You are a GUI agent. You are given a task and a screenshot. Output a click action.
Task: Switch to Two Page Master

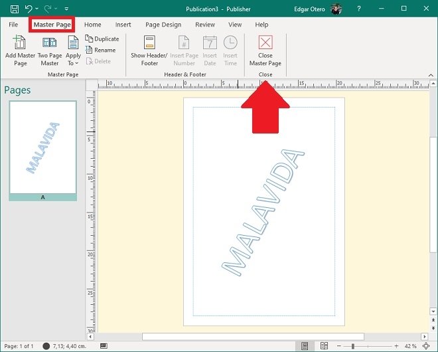click(x=50, y=50)
